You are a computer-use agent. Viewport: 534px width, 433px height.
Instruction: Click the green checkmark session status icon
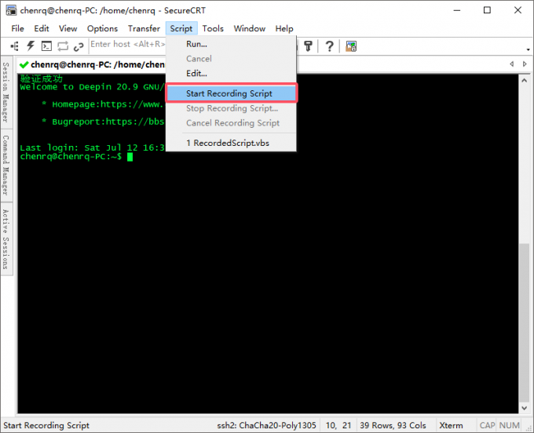point(24,64)
